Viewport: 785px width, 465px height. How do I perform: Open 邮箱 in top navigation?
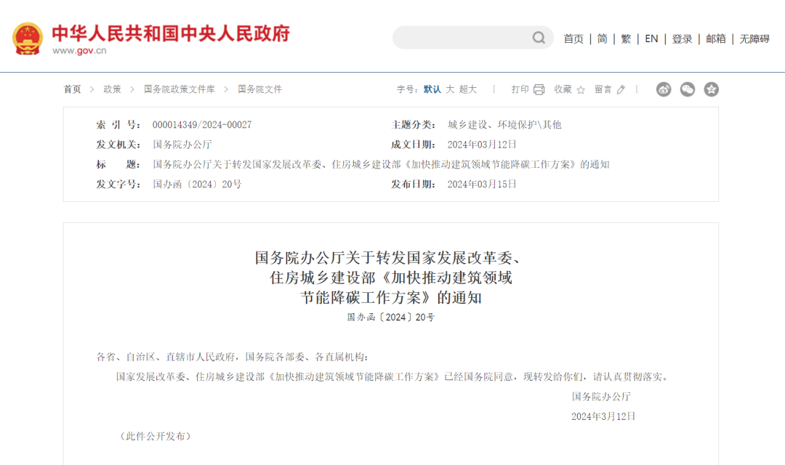point(716,39)
